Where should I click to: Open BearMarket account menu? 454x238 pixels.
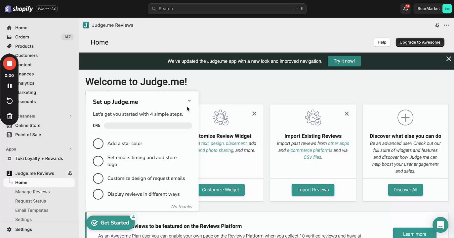[433, 9]
